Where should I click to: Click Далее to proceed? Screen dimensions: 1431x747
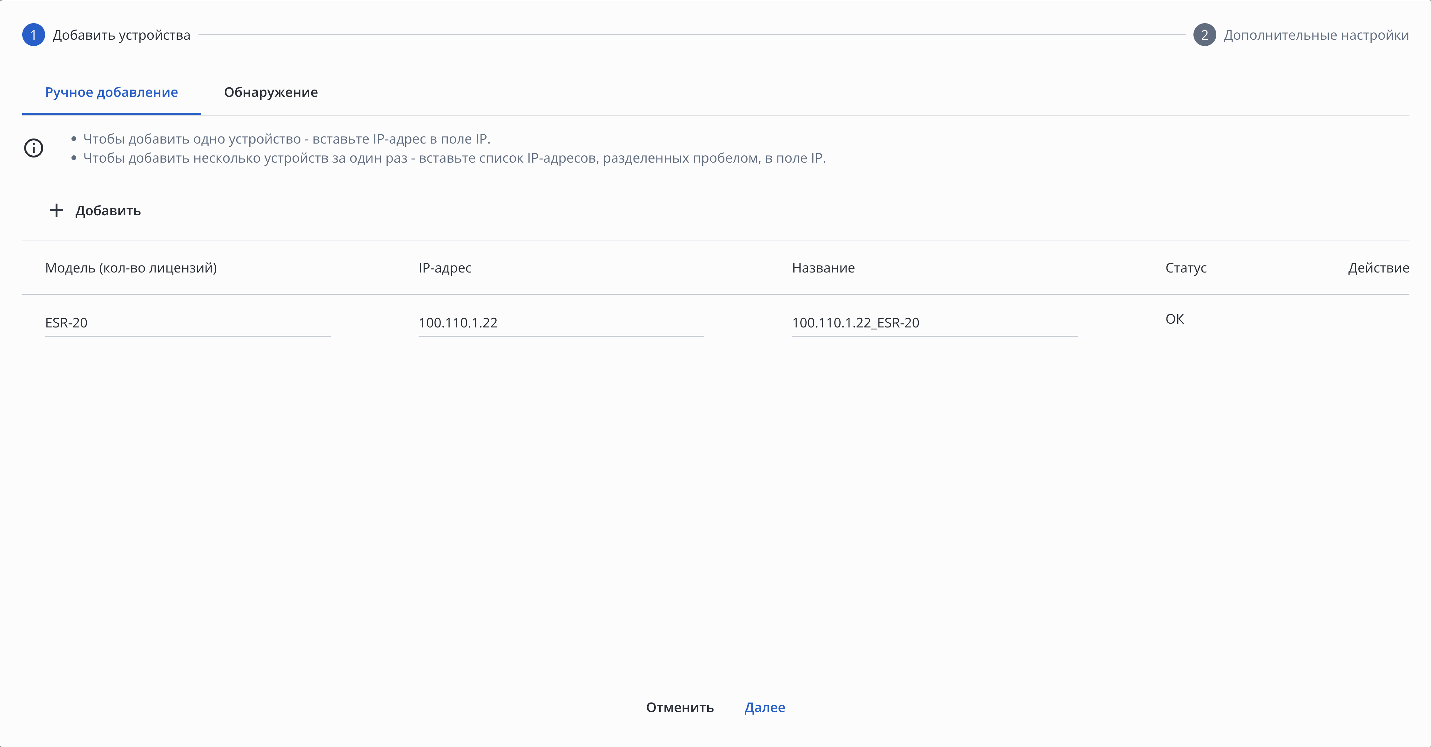click(764, 707)
